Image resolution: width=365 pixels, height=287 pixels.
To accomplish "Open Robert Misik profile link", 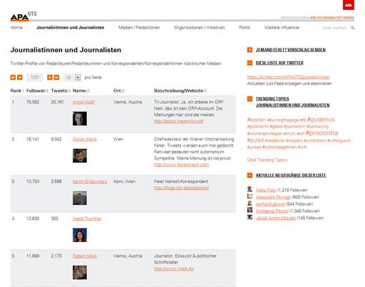I will 85,256.
